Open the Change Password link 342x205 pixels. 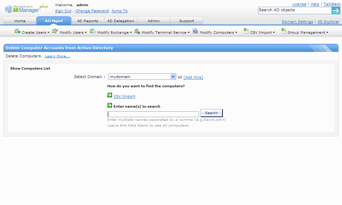[92, 11]
